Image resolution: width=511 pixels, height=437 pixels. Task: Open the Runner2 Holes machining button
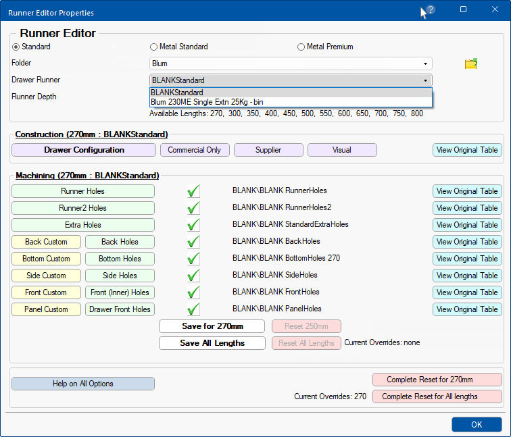click(82, 208)
